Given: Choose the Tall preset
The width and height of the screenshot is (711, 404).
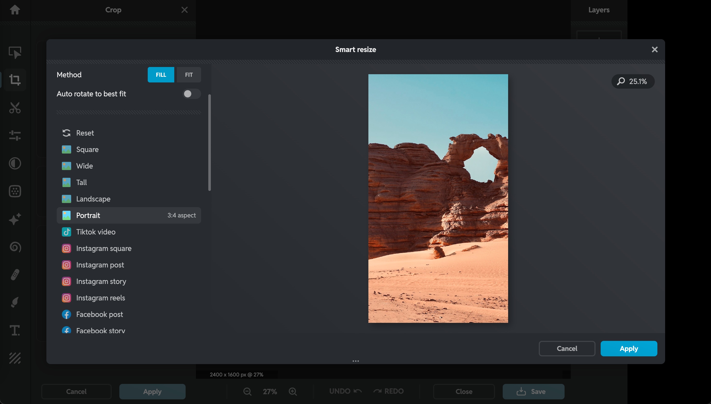Looking at the screenshot, I should pyautogui.click(x=129, y=182).
